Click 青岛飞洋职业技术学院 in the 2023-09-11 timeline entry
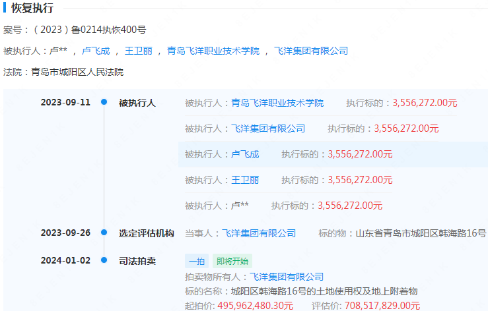Image resolution: width=488 pixels, height=311 pixels. [x=277, y=103]
